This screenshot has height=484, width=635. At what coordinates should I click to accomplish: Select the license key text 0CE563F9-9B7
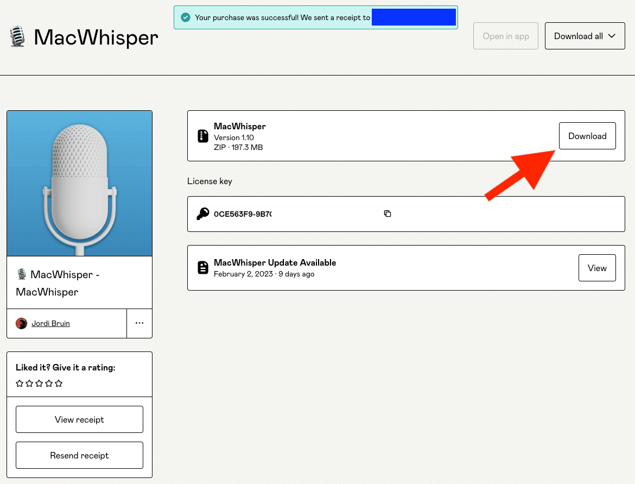click(243, 214)
